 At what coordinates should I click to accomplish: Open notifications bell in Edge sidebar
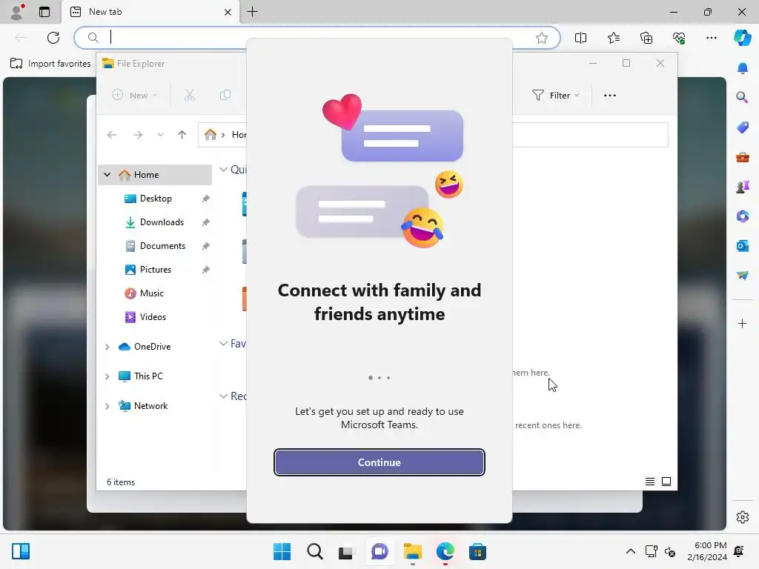coord(742,68)
